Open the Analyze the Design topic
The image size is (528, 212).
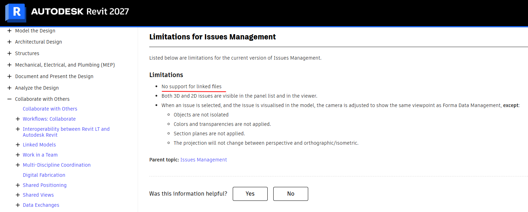[37, 88]
